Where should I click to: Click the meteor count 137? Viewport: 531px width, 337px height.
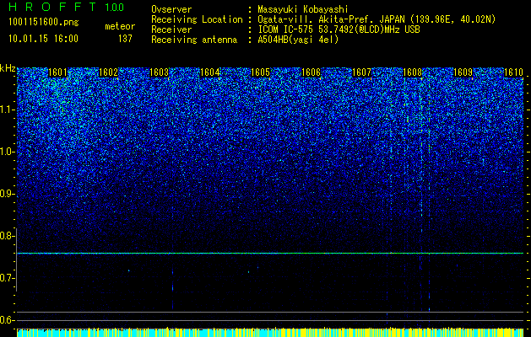coord(125,39)
